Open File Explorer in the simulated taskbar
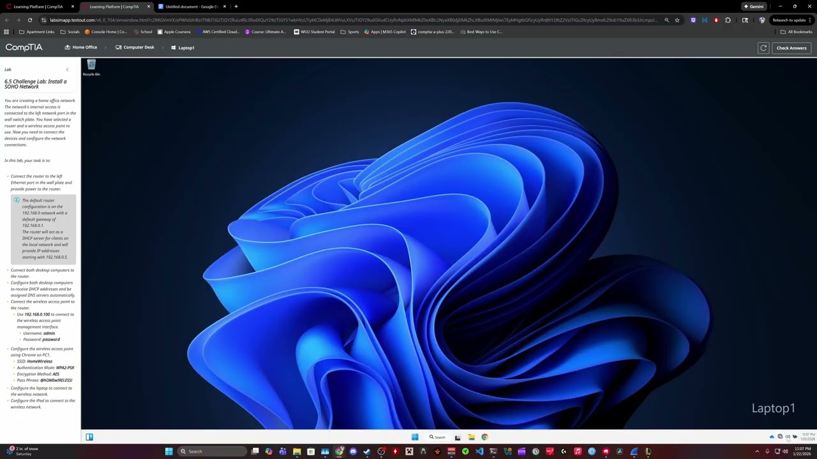Image resolution: width=817 pixels, height=459 pixels. coord(471,437)
